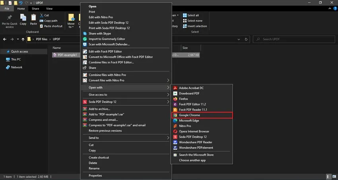Image resolution: width=338 pixels, height=180 pixels.
Task: Open the address bar history dropdown
Action: tap(239, 39)
